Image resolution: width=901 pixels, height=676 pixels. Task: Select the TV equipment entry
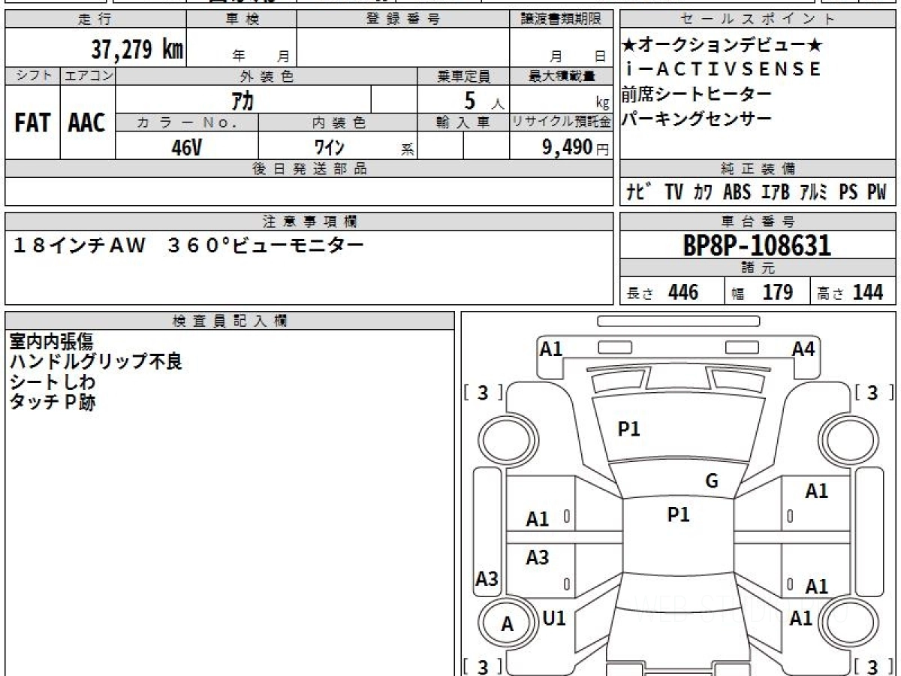pos(674,192)
